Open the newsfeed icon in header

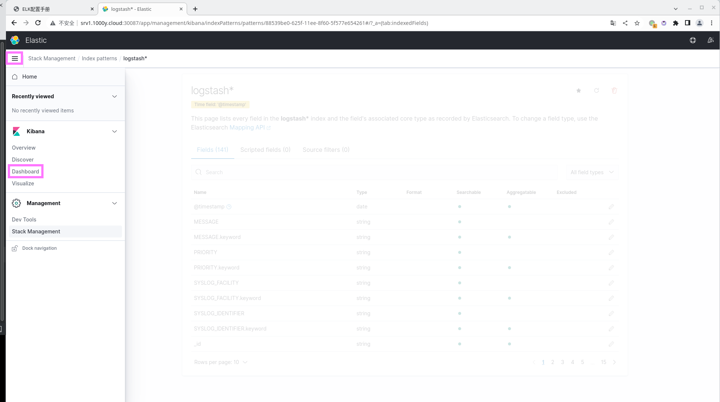710,40
